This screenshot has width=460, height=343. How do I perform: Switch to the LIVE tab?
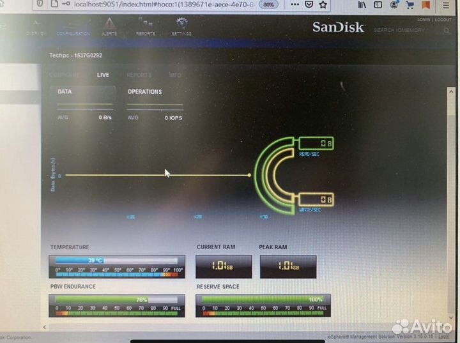pyautogui.click(x=103, y=75)
